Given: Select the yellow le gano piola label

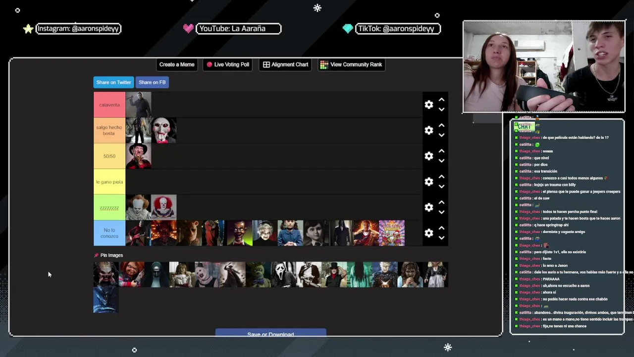Looking at the screenshot, I should pyautogui.click(x=109, y=182).
